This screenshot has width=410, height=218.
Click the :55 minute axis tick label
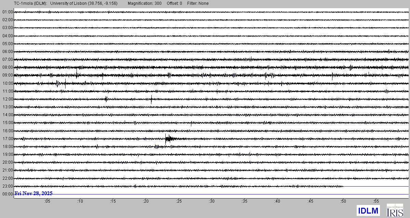(x=376, y=202)
